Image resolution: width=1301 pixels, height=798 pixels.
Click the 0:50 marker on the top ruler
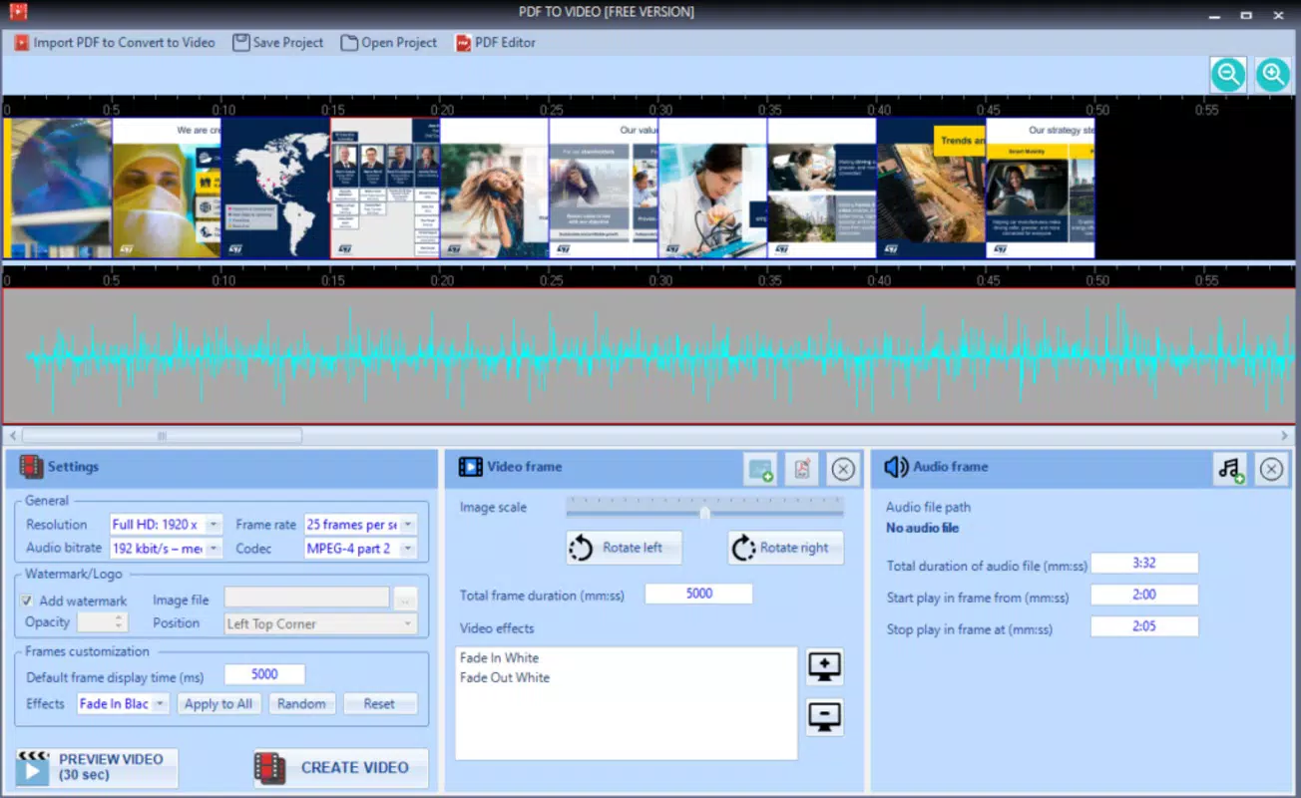coord(1096,110)
